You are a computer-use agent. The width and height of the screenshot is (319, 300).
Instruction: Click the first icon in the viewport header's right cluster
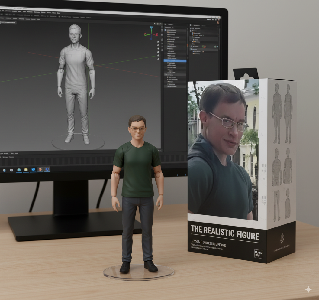(155, 24)
